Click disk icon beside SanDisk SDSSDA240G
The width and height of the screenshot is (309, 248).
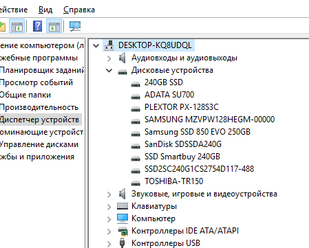pyautogui.click(x=136, y=146)
